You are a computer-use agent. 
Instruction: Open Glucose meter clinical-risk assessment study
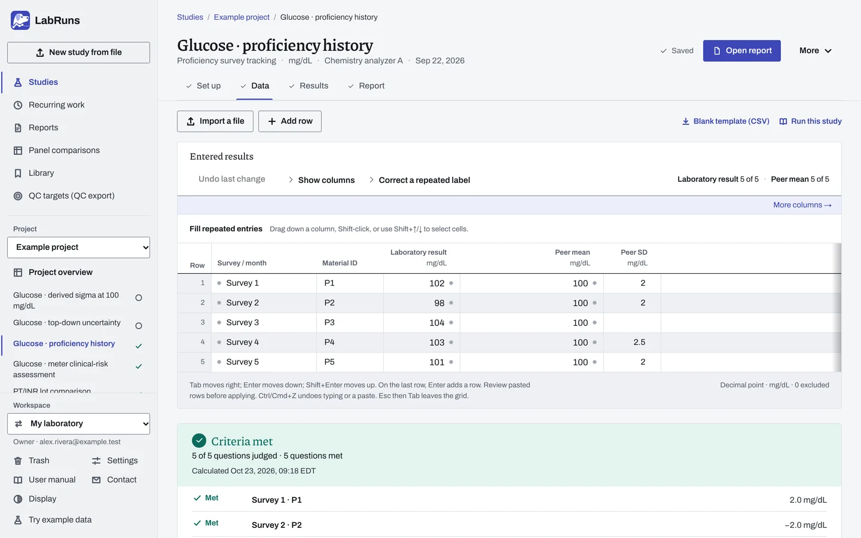click(78, 369)
